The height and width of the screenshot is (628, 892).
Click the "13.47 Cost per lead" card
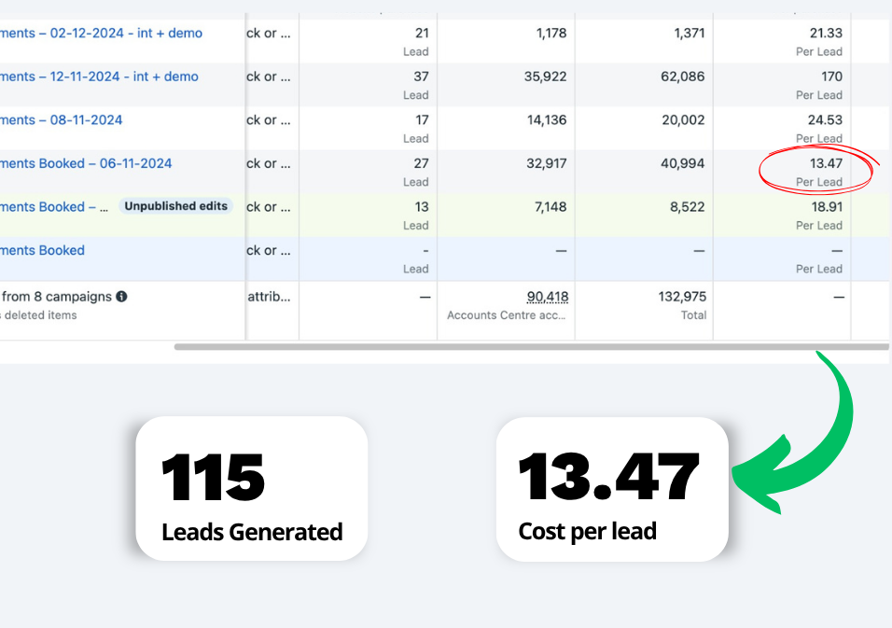pyautogui.click(x=611, y=489)
